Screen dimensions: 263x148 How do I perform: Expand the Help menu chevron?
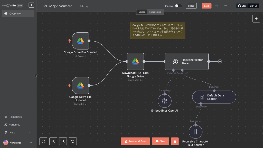(x=29, y=132)
